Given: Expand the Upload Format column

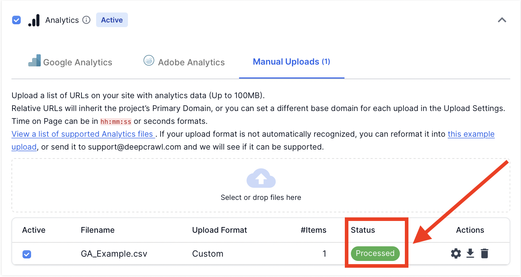Looking at the screenshot, I should coord(219,230).
